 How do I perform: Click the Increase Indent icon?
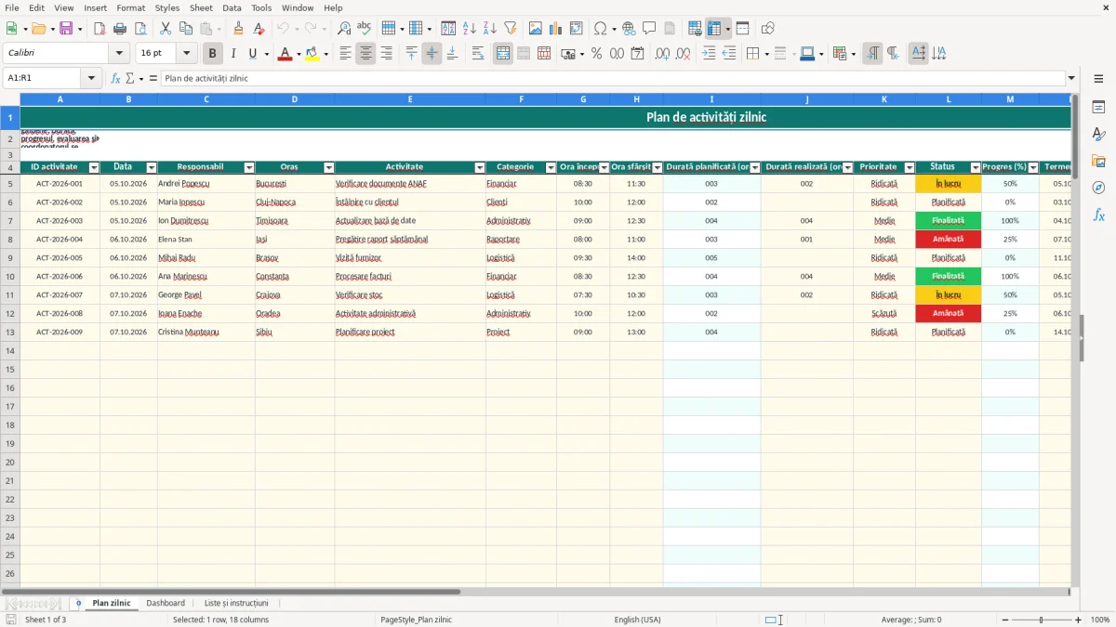click(709, 54)
